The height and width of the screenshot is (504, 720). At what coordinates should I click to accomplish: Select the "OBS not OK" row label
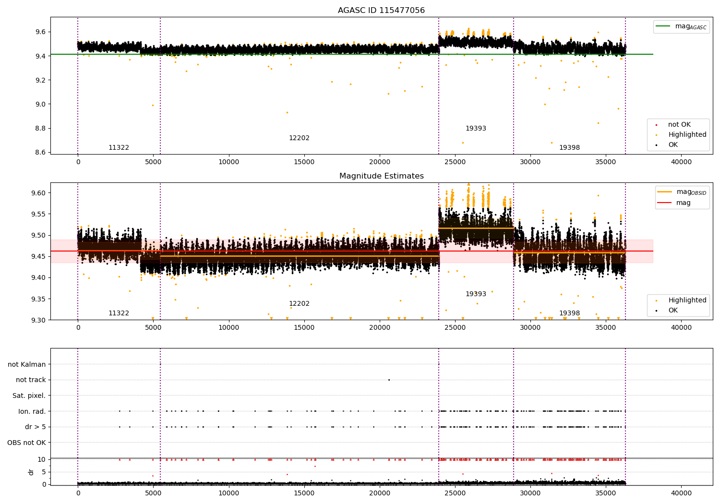(27, 443)
